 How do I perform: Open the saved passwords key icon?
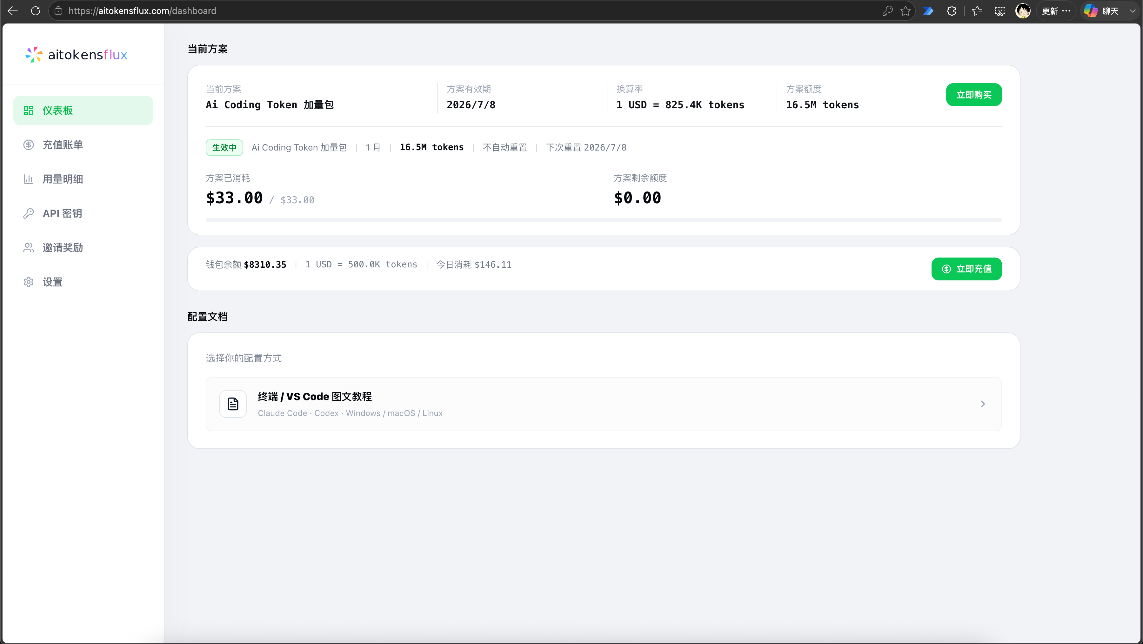tap(887, 11)
